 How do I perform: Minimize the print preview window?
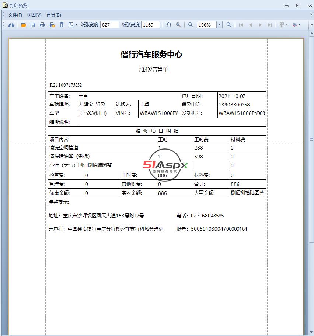coord(287,6)
